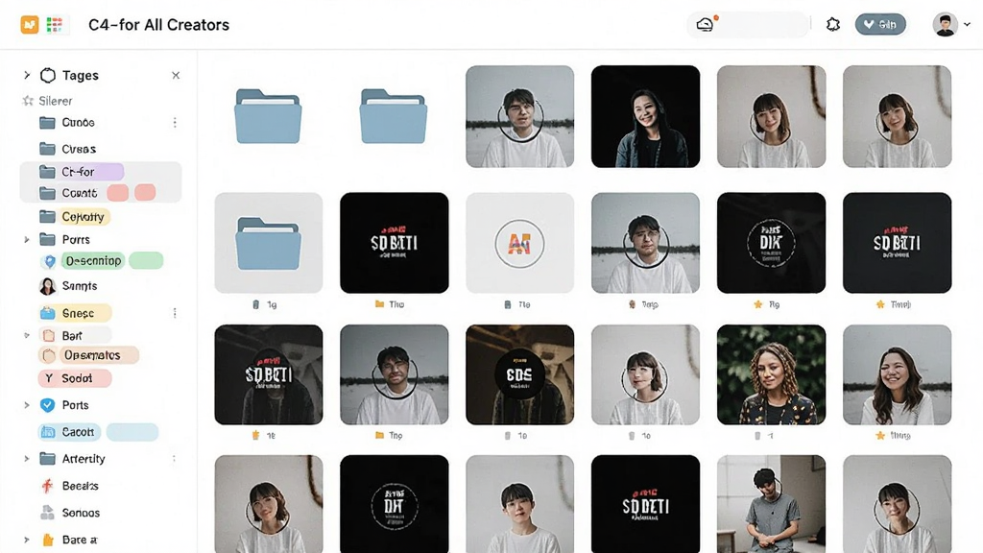Open the settings gear icon
This screenshot has height=553, width=983.
(832, 24)
